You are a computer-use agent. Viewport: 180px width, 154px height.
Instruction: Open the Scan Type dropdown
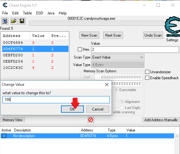click(x=118, y=57)
